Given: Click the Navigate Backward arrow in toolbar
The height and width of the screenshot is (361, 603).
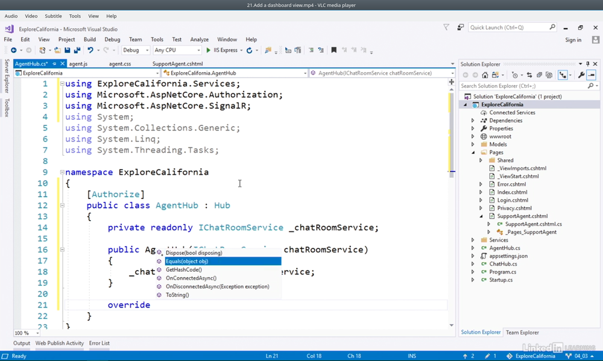Looking at the screenshot, I should click(x=13, y=51).
